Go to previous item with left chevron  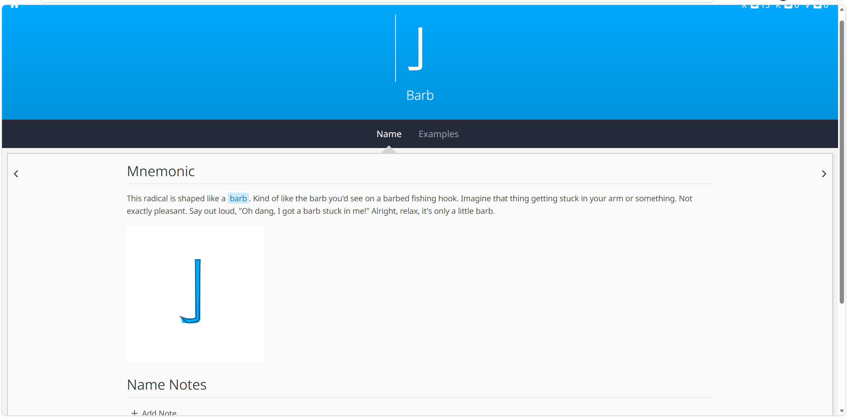(x=16, y=174)
